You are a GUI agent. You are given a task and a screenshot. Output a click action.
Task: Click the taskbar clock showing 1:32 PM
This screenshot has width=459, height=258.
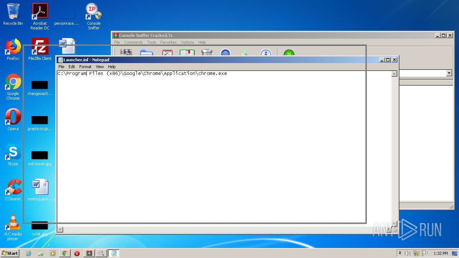point(440,253)
